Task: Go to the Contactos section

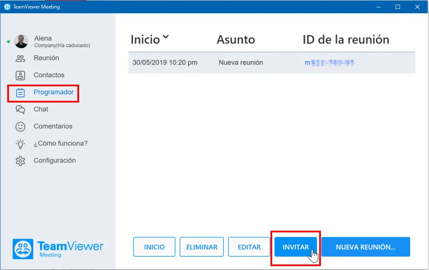Action: 49,75
